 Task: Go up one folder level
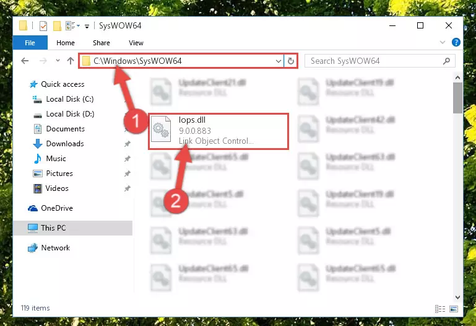click(71, 61)
